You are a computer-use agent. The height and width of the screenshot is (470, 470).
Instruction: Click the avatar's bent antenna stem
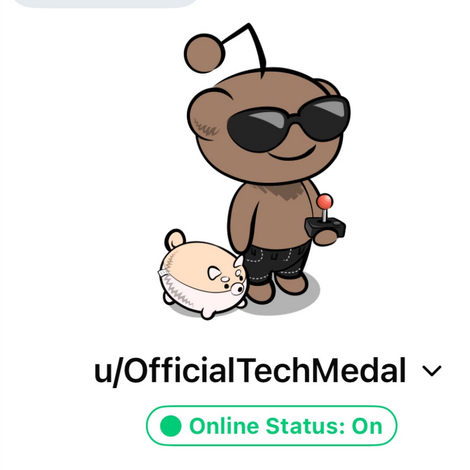pyautogui.click(x=246, y=45)
